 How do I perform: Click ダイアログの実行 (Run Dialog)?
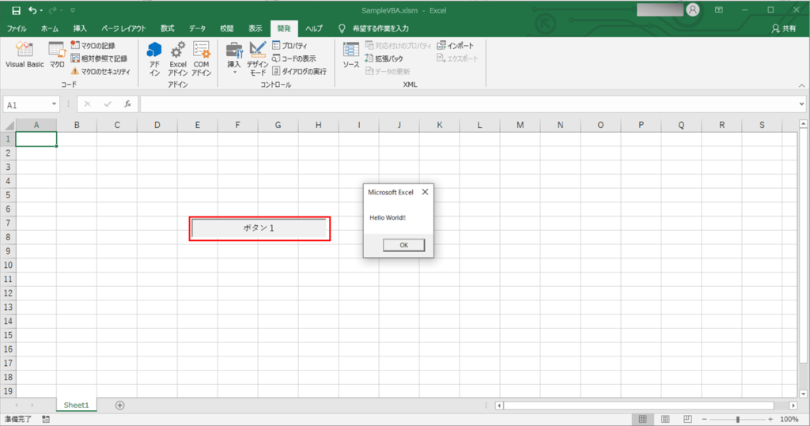(x=299, y=71)
